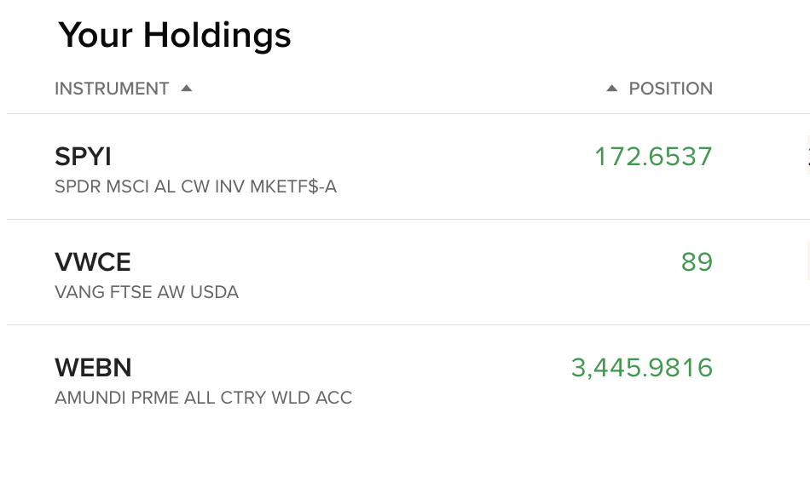Select the SPDR MSCI AL CW description

coord(196,186)
